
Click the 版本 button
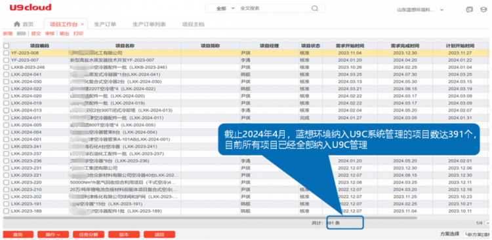tap(124, 234)
